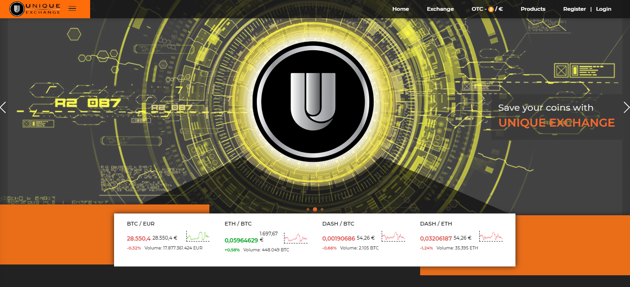630x287 pixels.
Task: Click Volume: 35.395 ETH
Action: pyautogui.click(x=458, y=248)
